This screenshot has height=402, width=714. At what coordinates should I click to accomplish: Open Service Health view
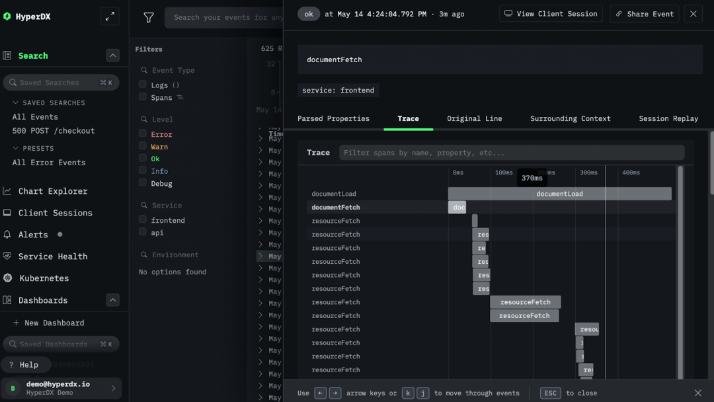pyautogui.click(x=52, y=257)
